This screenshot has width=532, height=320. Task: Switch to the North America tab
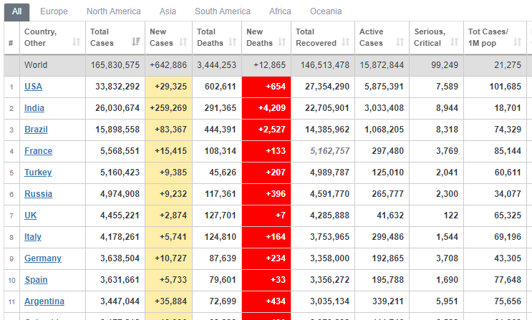pos(114,11)
